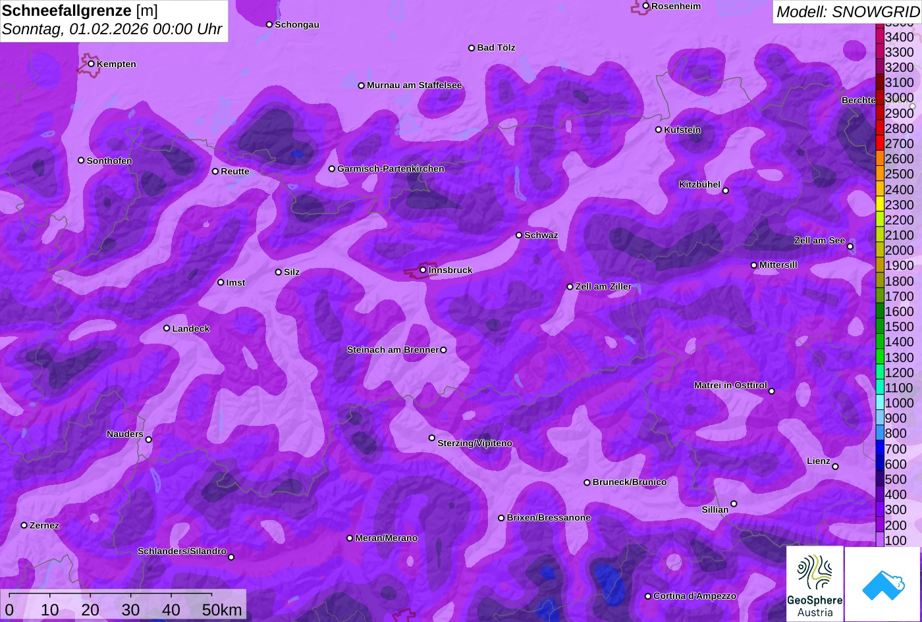Click the Kufstein location dot
The height and width of the screenshot is (622, 922).
(x=659, y=130)
